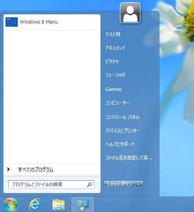
Task: Open コントロール パネル
Action: pyautogui.click(x=123, y=117)
